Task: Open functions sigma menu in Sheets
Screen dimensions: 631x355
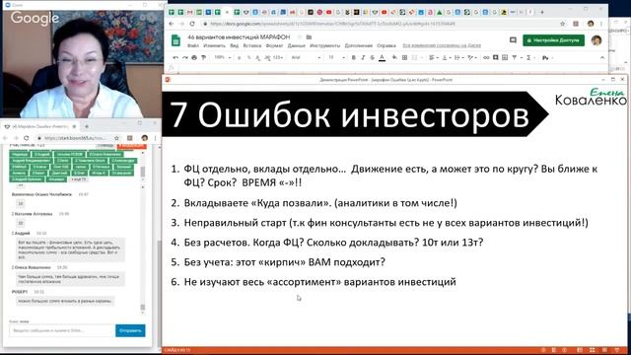Action: (528, 58)
